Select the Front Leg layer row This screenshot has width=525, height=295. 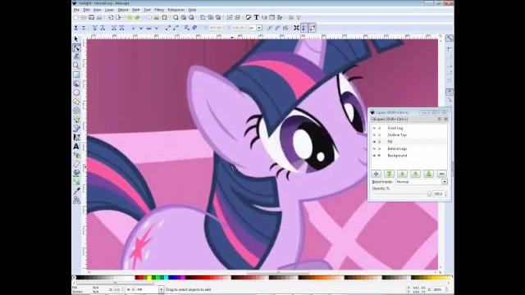[x=409, y=128]
